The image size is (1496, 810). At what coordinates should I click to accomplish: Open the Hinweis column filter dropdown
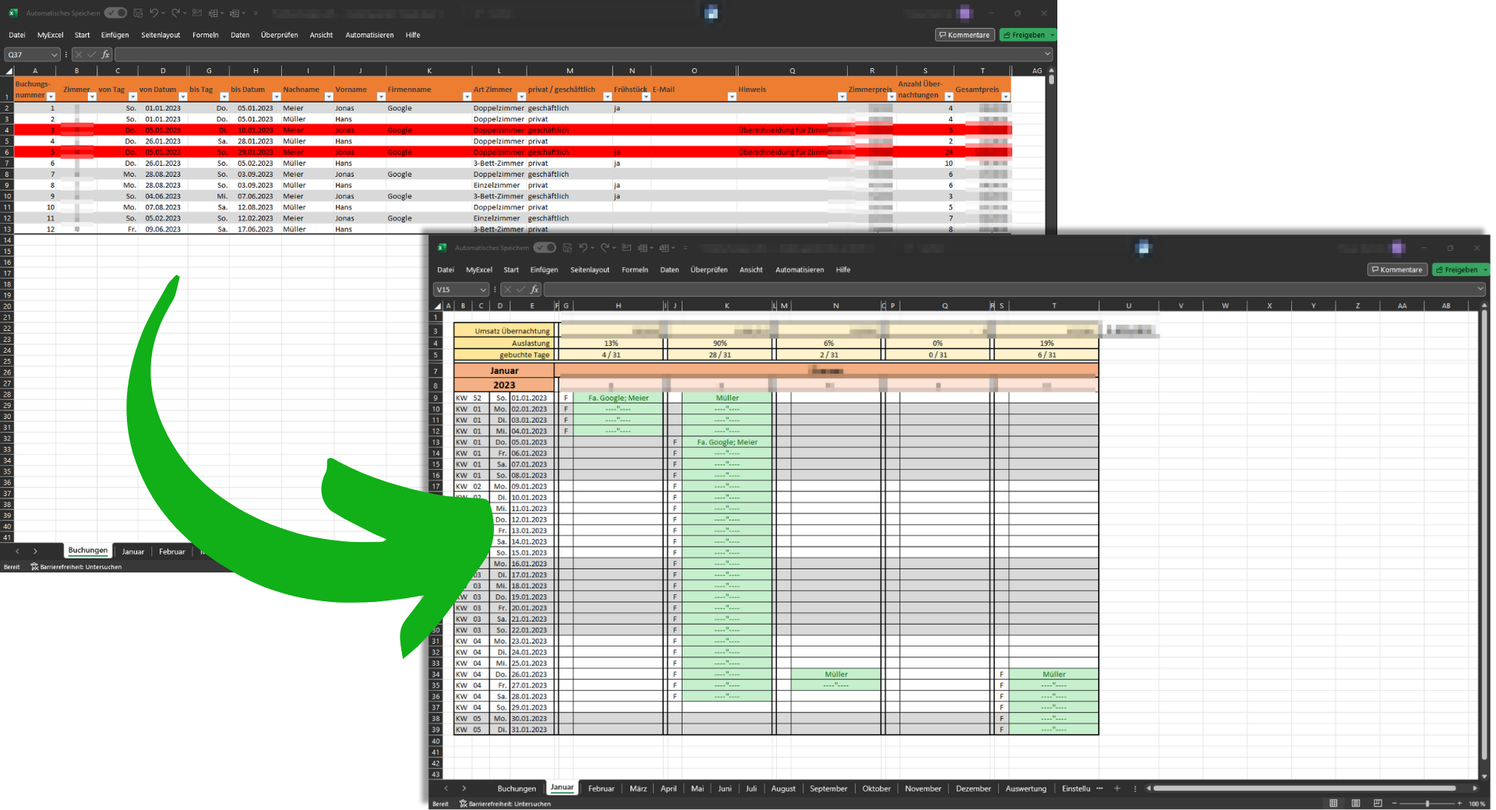click(x=841, y=97)
